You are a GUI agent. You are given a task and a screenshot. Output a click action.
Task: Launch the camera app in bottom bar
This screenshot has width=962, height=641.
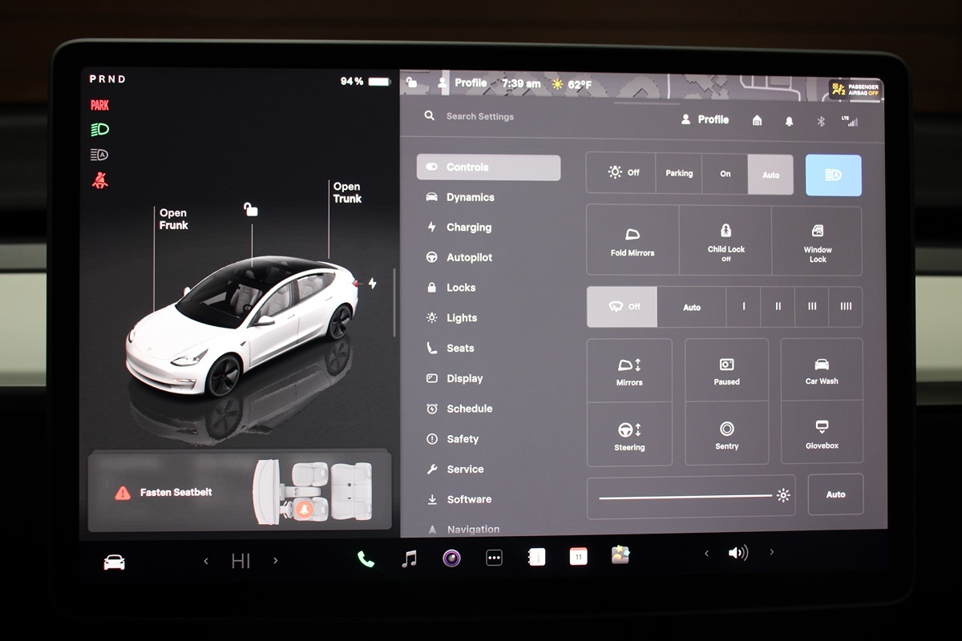(x=451, y=558)
